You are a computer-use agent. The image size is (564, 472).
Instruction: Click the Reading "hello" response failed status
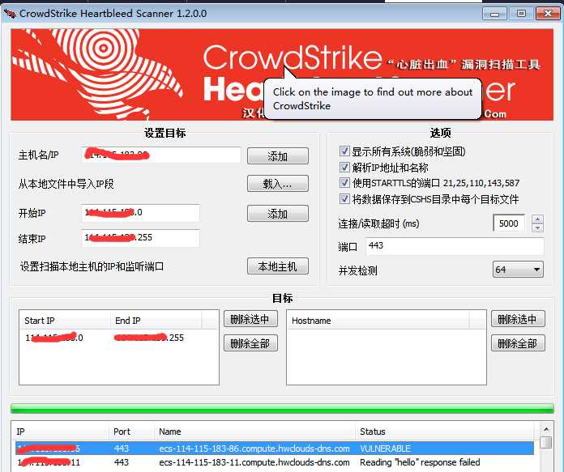[x=420, y=462]
